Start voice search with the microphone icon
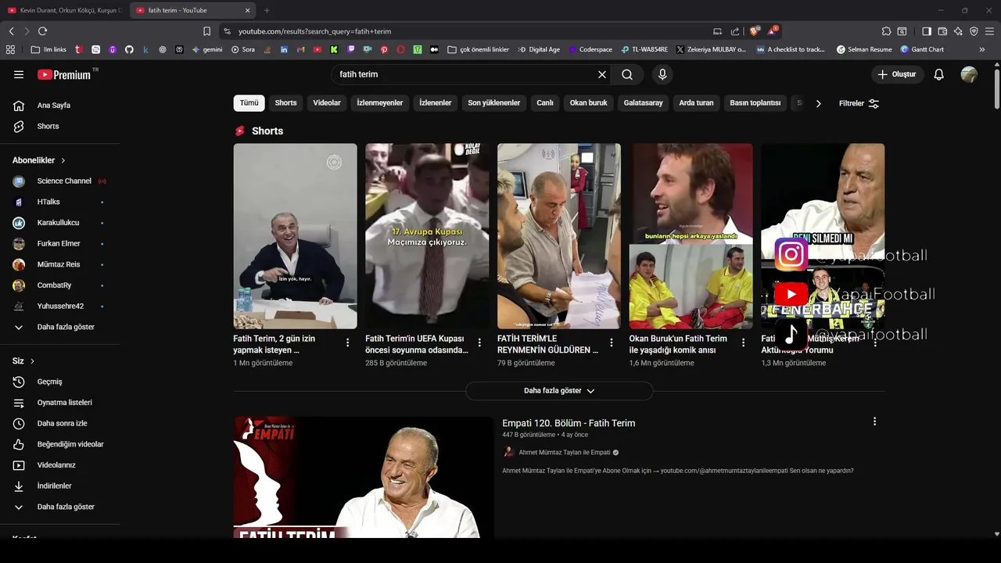This screenshot has width=1001, height=563. pos(662,74)
